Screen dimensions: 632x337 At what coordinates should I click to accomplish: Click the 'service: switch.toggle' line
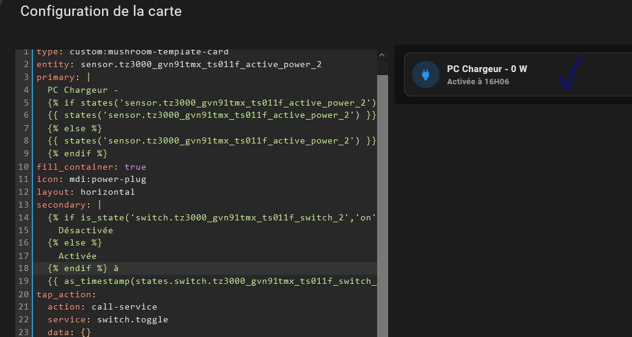pos(108,320)
